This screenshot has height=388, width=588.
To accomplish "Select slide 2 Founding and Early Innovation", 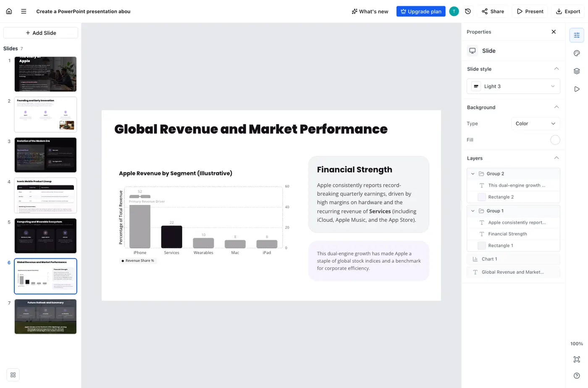I will (45, 115).
